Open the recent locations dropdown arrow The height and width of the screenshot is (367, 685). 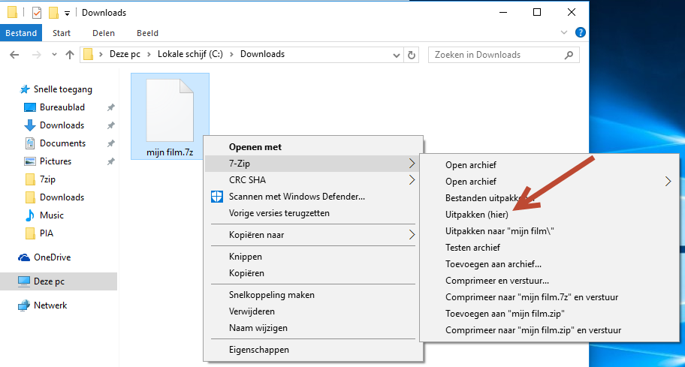coord(54,55)
